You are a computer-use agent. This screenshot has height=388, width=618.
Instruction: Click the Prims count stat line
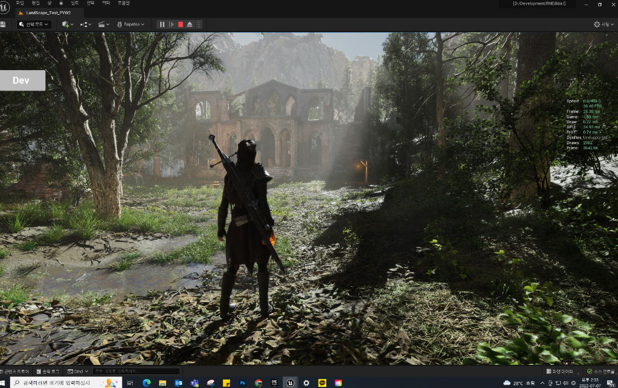(582, 148)
